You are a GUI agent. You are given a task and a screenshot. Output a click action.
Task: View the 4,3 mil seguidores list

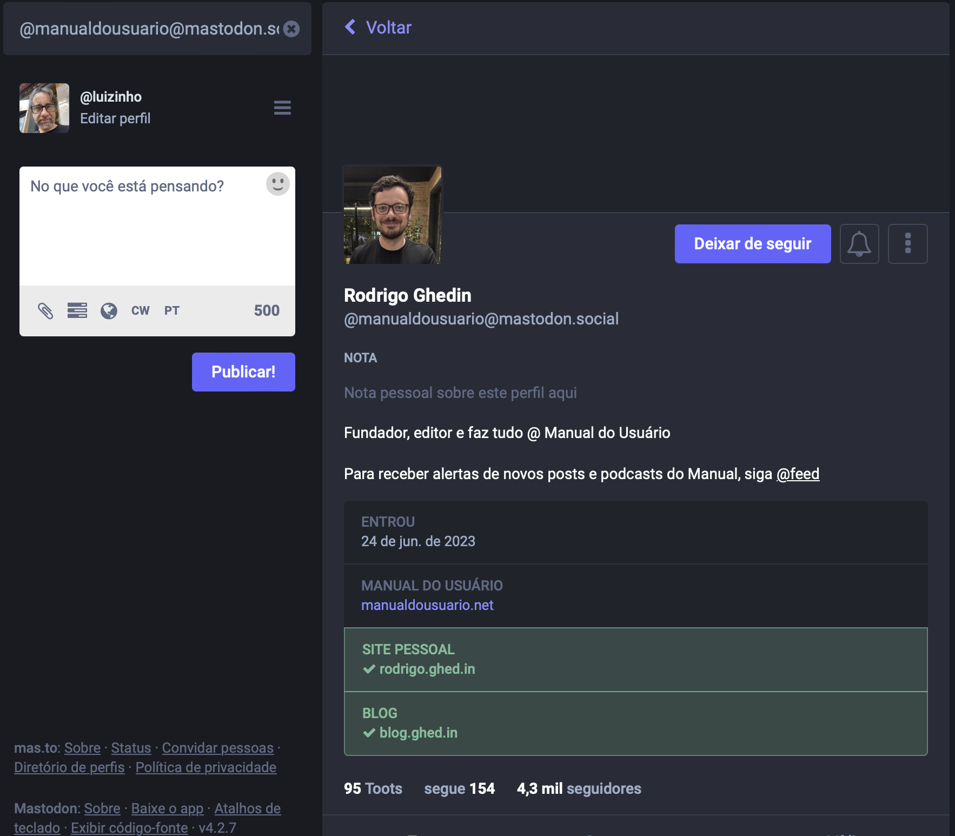tap(579, 788)
